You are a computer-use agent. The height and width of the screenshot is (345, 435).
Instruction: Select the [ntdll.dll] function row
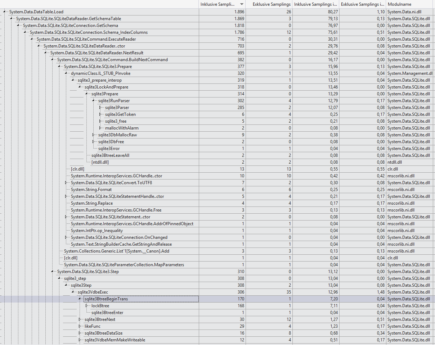(x=100, y=162)
